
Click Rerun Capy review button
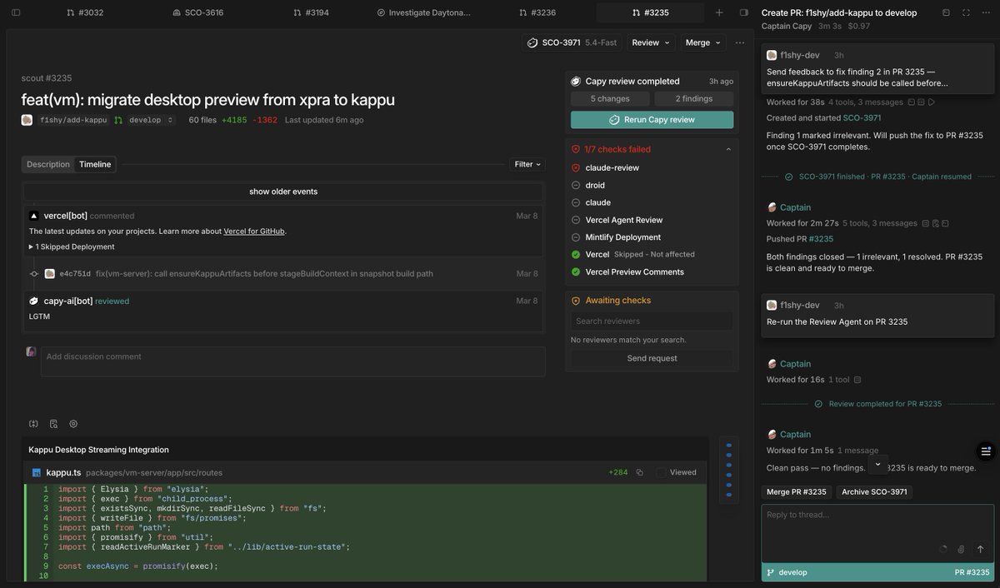click(652, 120)
